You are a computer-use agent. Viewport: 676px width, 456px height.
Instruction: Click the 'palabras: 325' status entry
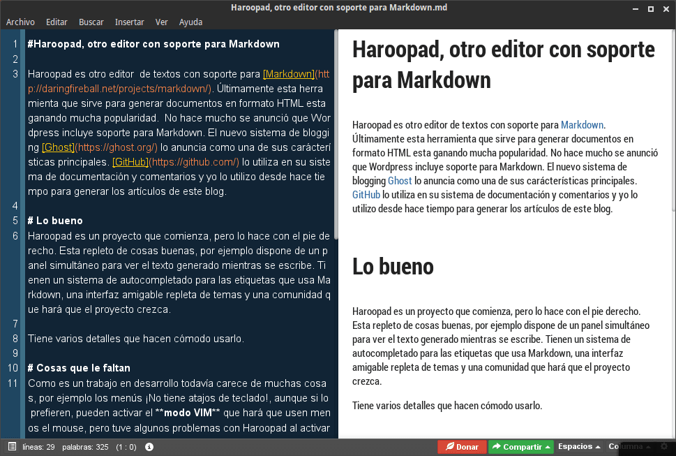click(85, 447)
